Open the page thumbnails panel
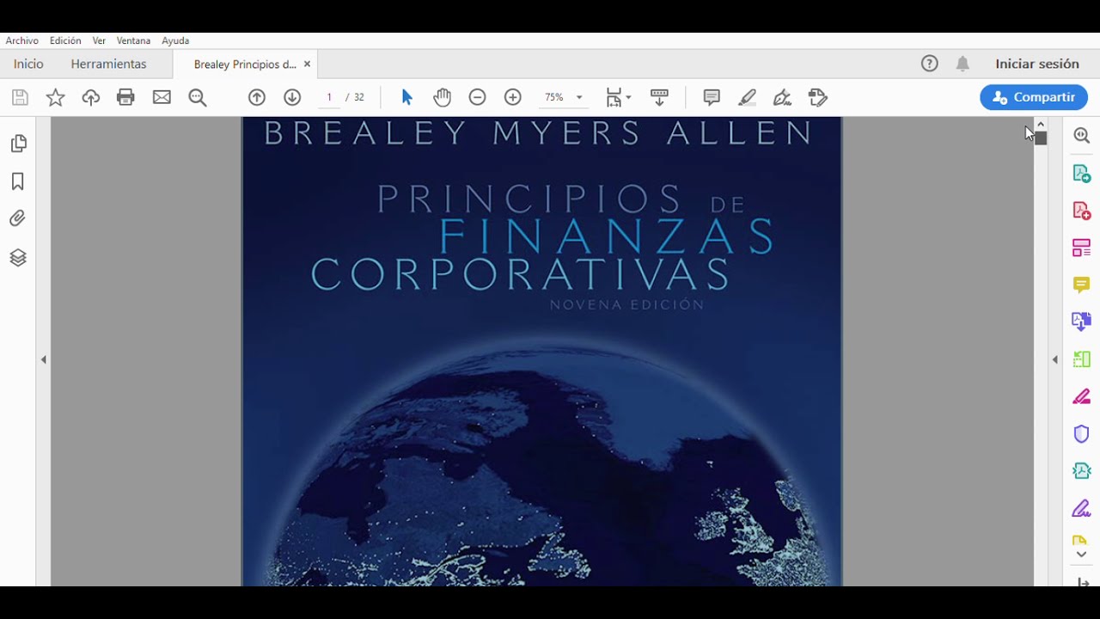The width and height of the screenshot is (1100, 619). [18, 144]
